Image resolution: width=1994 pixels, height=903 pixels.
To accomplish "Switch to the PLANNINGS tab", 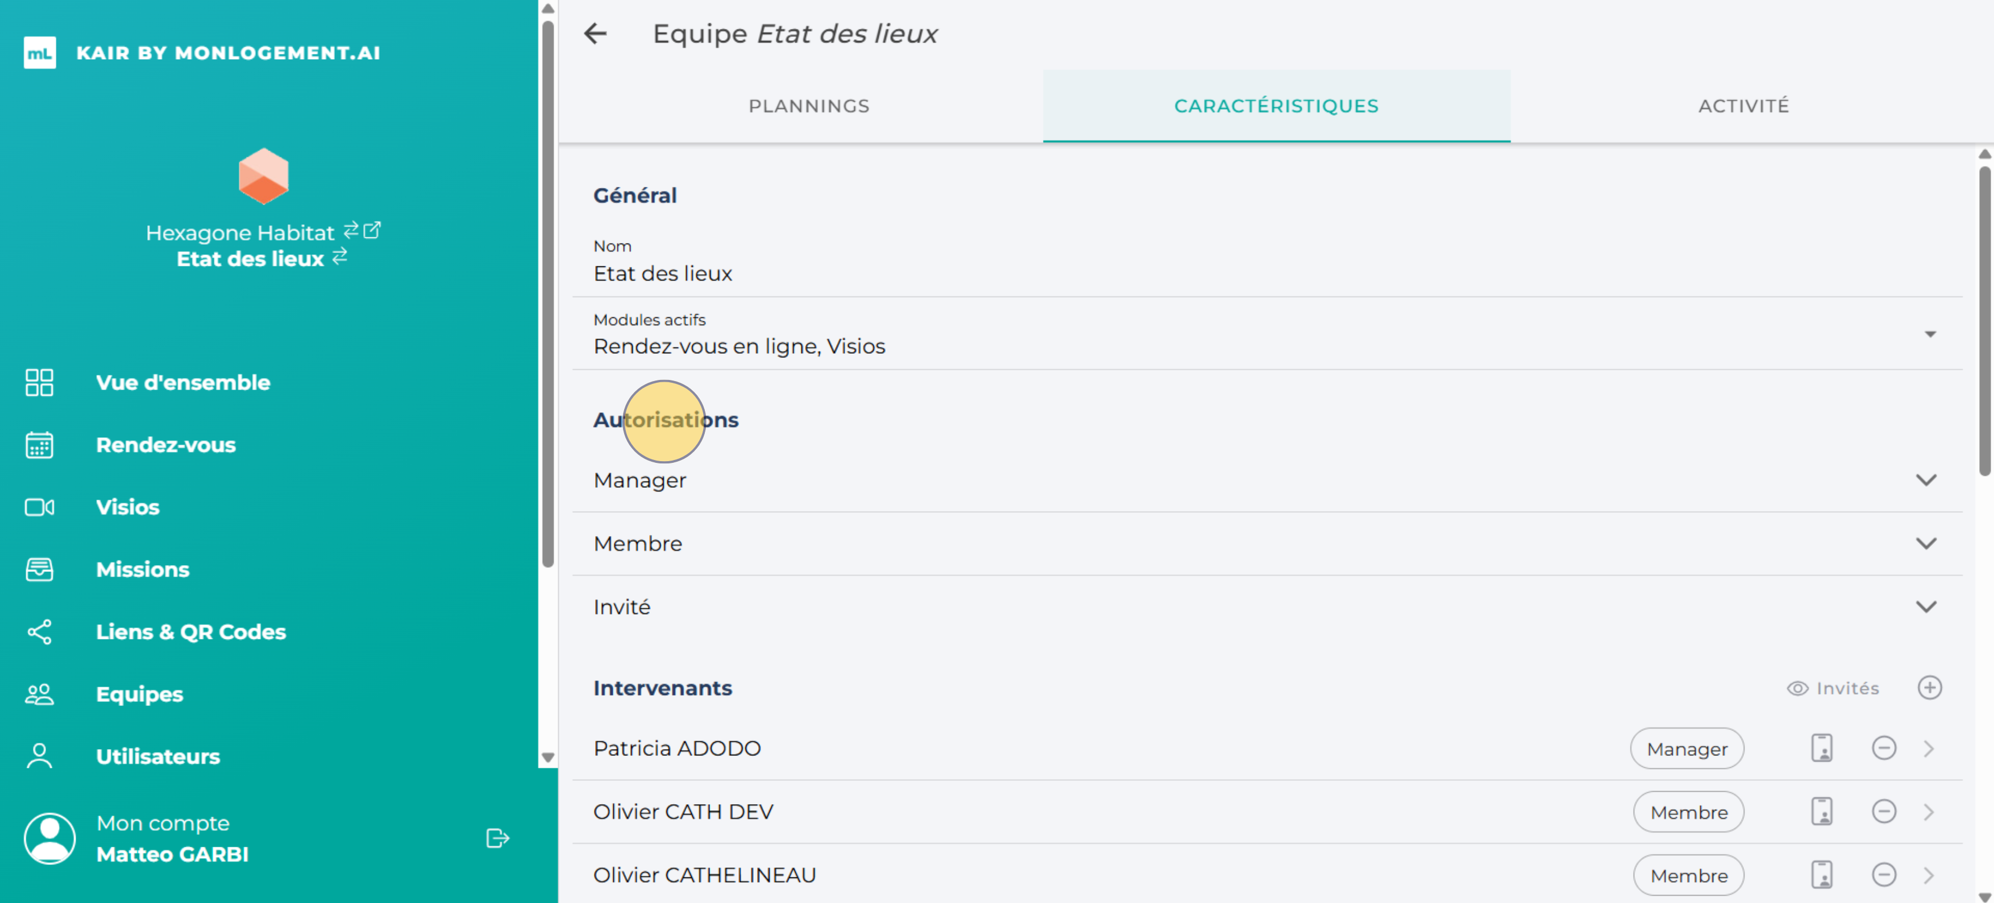I will [808, 106].
